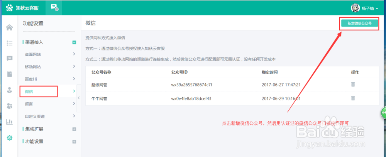Screen dimensions: 386x157
Task: Click 绑定时间 column header
Action: pyautogui.click(x=270, y=72)
